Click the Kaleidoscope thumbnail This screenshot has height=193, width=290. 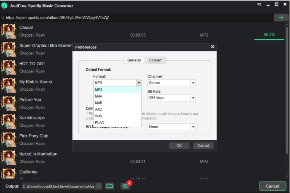pyautogui.click(x=9, y=122)
